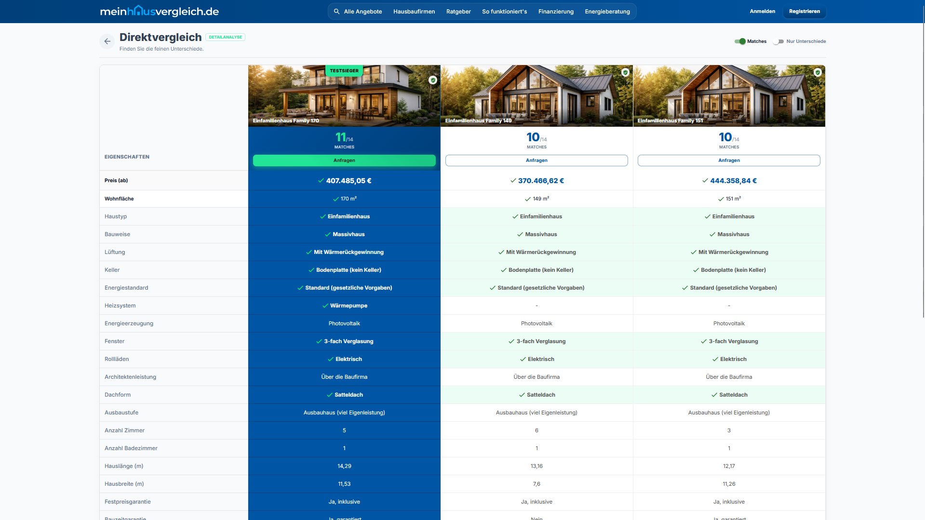Open the Finanzierung menu
Screen dimensions: 925x520
coord(556,11)
